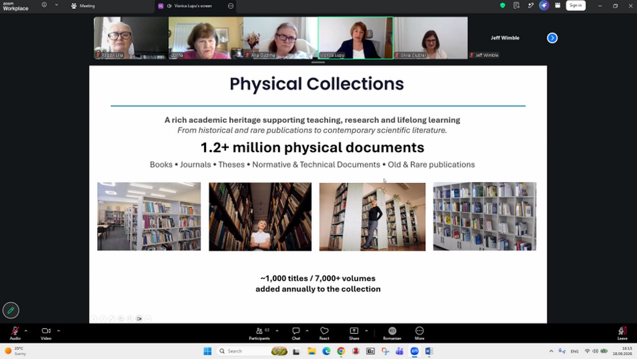Open the weather widget showing Sunny
The image size is (637, 359).
pos(15,351)
